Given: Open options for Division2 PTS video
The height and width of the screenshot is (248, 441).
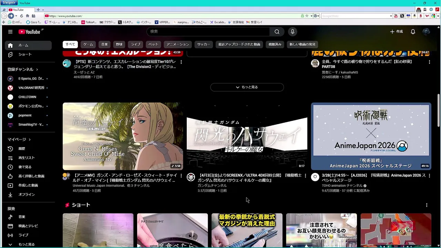Looking at the screenshot, I should click(181, 62).
